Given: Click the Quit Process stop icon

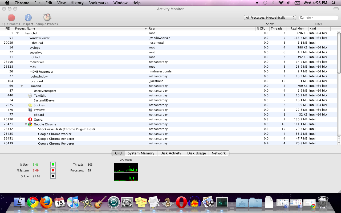Looking at the screenshot, I should point(11,18).
